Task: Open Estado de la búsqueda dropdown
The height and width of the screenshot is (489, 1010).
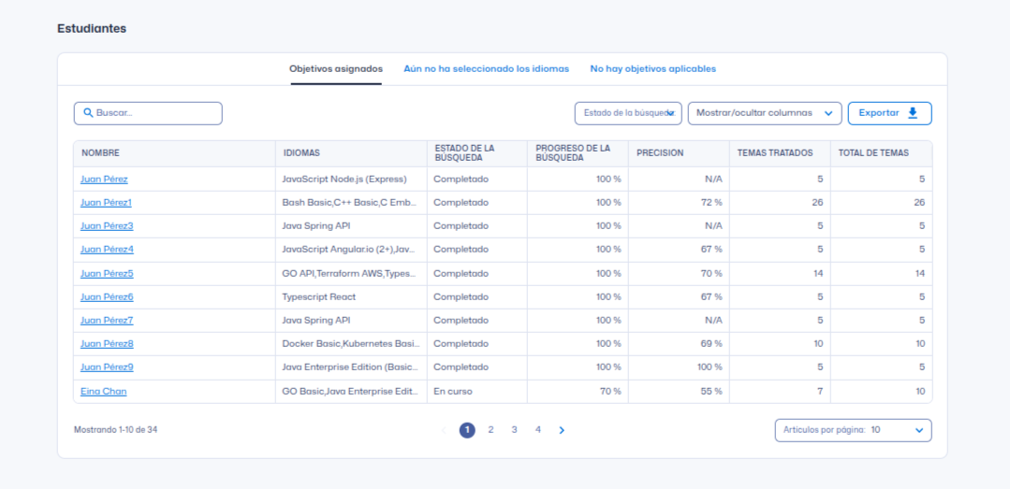Action: pos(627,113)
